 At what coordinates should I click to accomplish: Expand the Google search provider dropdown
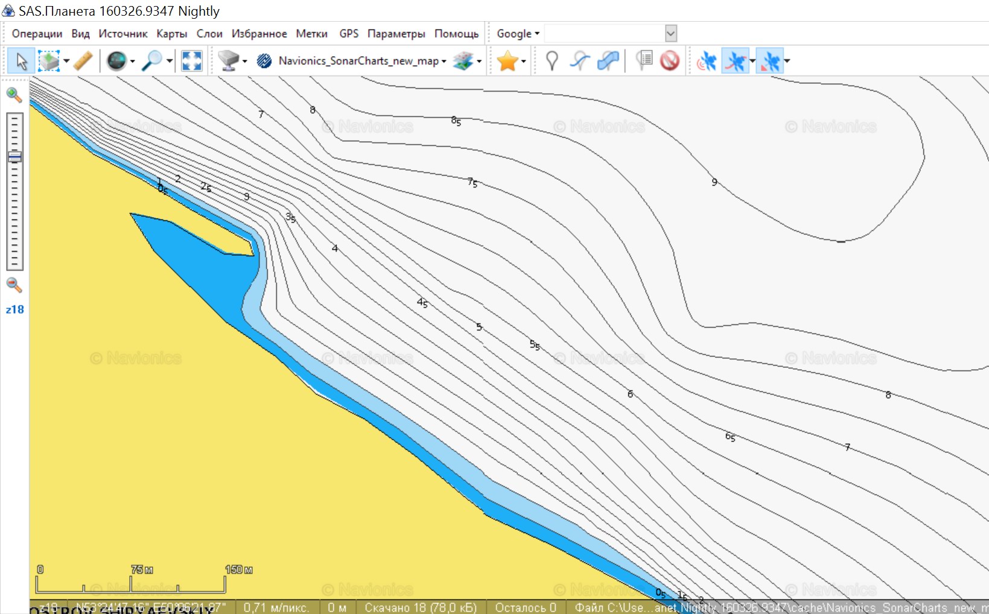[x=518, y=34]
